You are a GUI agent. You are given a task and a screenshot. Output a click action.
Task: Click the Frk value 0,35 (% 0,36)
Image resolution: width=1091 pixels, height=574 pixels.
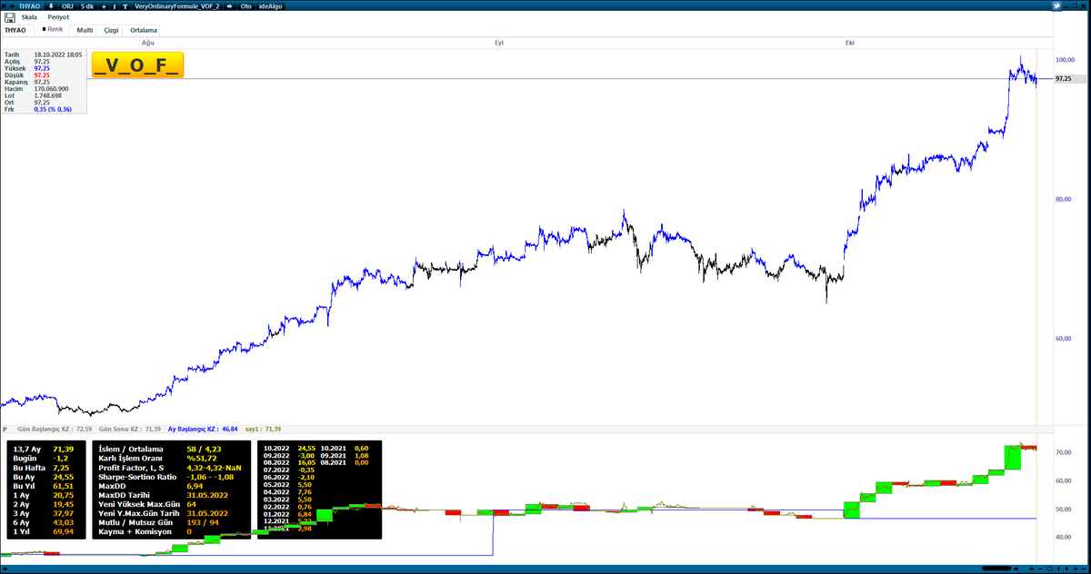[x=53, y=109]
